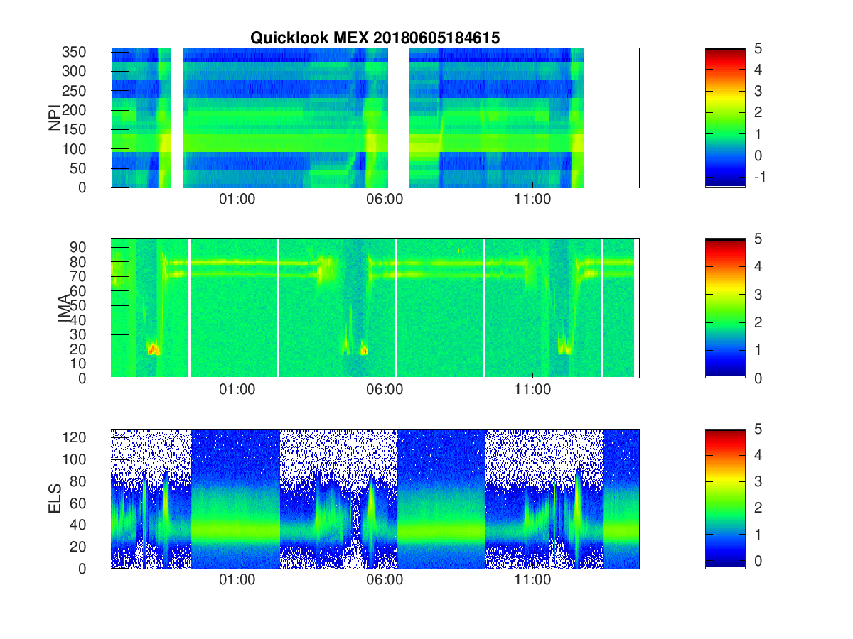
Task: Select the ELS y-axis label
Action: point(55,498)
